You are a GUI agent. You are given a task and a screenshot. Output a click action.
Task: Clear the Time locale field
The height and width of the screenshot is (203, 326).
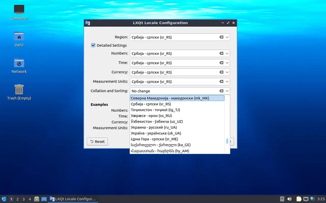point(221,63)
